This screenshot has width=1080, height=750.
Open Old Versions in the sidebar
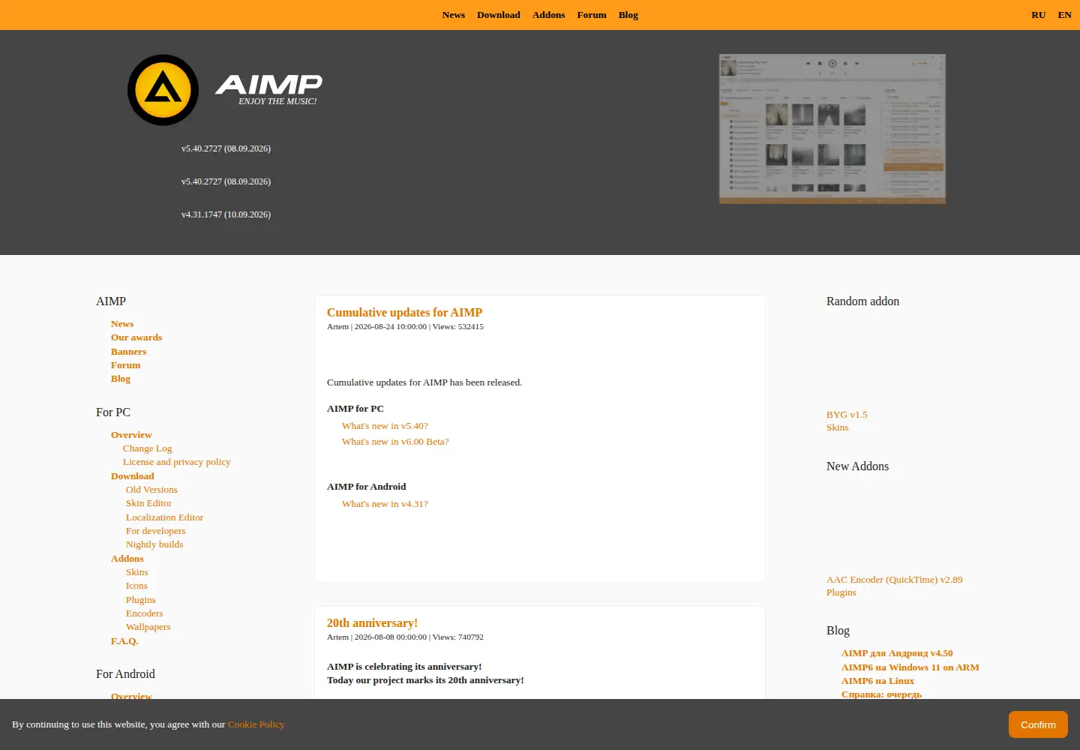(151, 490)
